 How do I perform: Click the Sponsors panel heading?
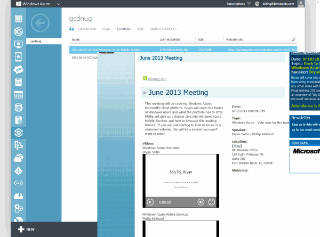coord(299,142)
